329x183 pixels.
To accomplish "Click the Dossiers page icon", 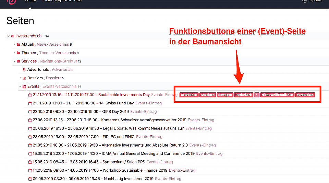I will (x=24, y=78).
